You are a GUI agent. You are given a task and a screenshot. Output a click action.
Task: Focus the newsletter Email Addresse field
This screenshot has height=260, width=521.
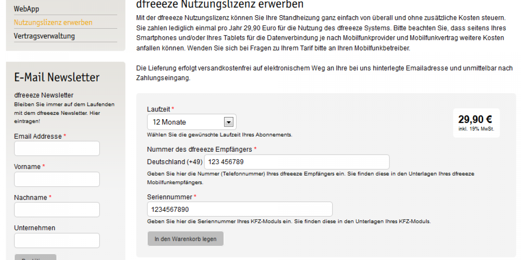point(57,149)
